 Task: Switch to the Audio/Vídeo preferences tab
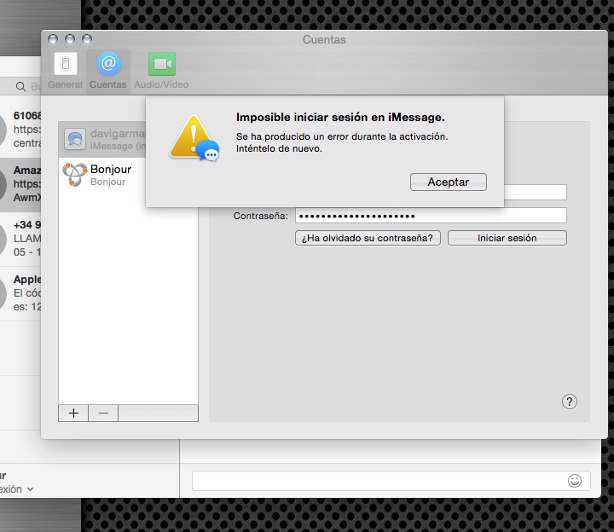tap(161, 71)
